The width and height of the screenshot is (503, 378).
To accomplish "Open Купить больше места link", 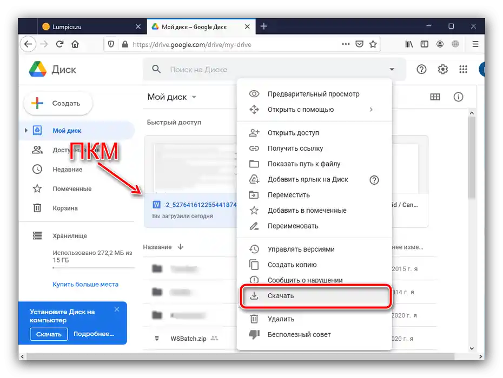I will tap(85, 284).
